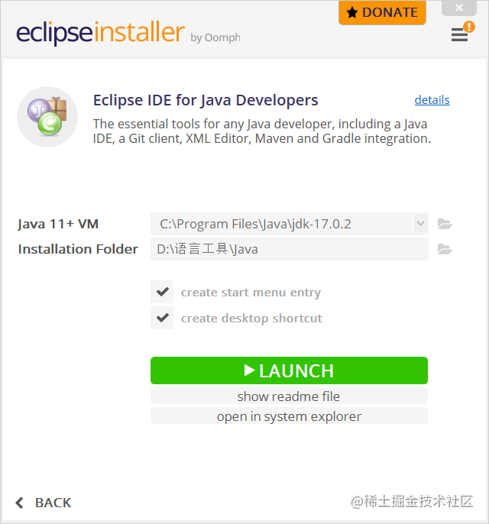489x524 pixels.
Task: Click the green LAUNCH button
Action: [289, 370]
